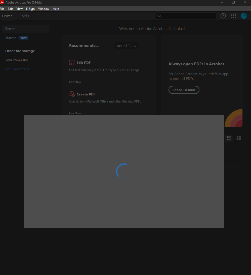This screenshot has width=251, height=275.
Task: Click the apps grid icon near search bar
Action: tap(233, 16)
